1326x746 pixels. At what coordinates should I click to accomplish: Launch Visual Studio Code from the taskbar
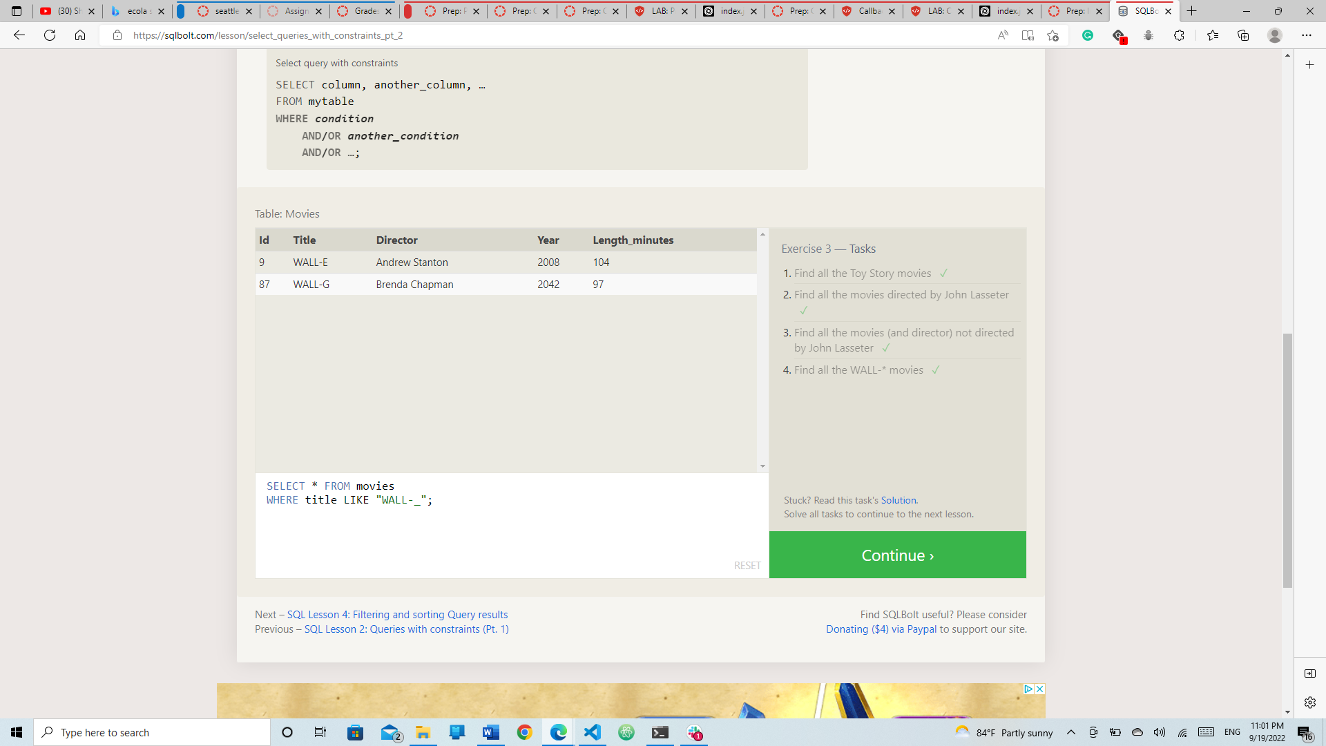pyautogui.click(x=593, y=732)
